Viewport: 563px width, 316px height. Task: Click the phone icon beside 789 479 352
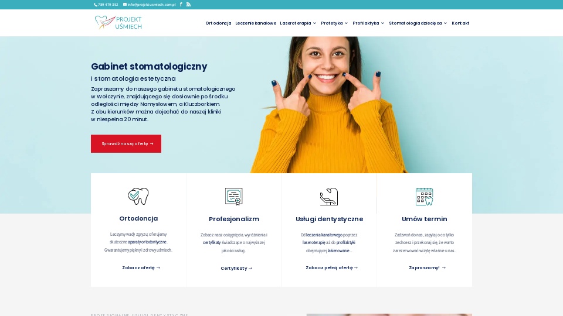tap(96, 5)
